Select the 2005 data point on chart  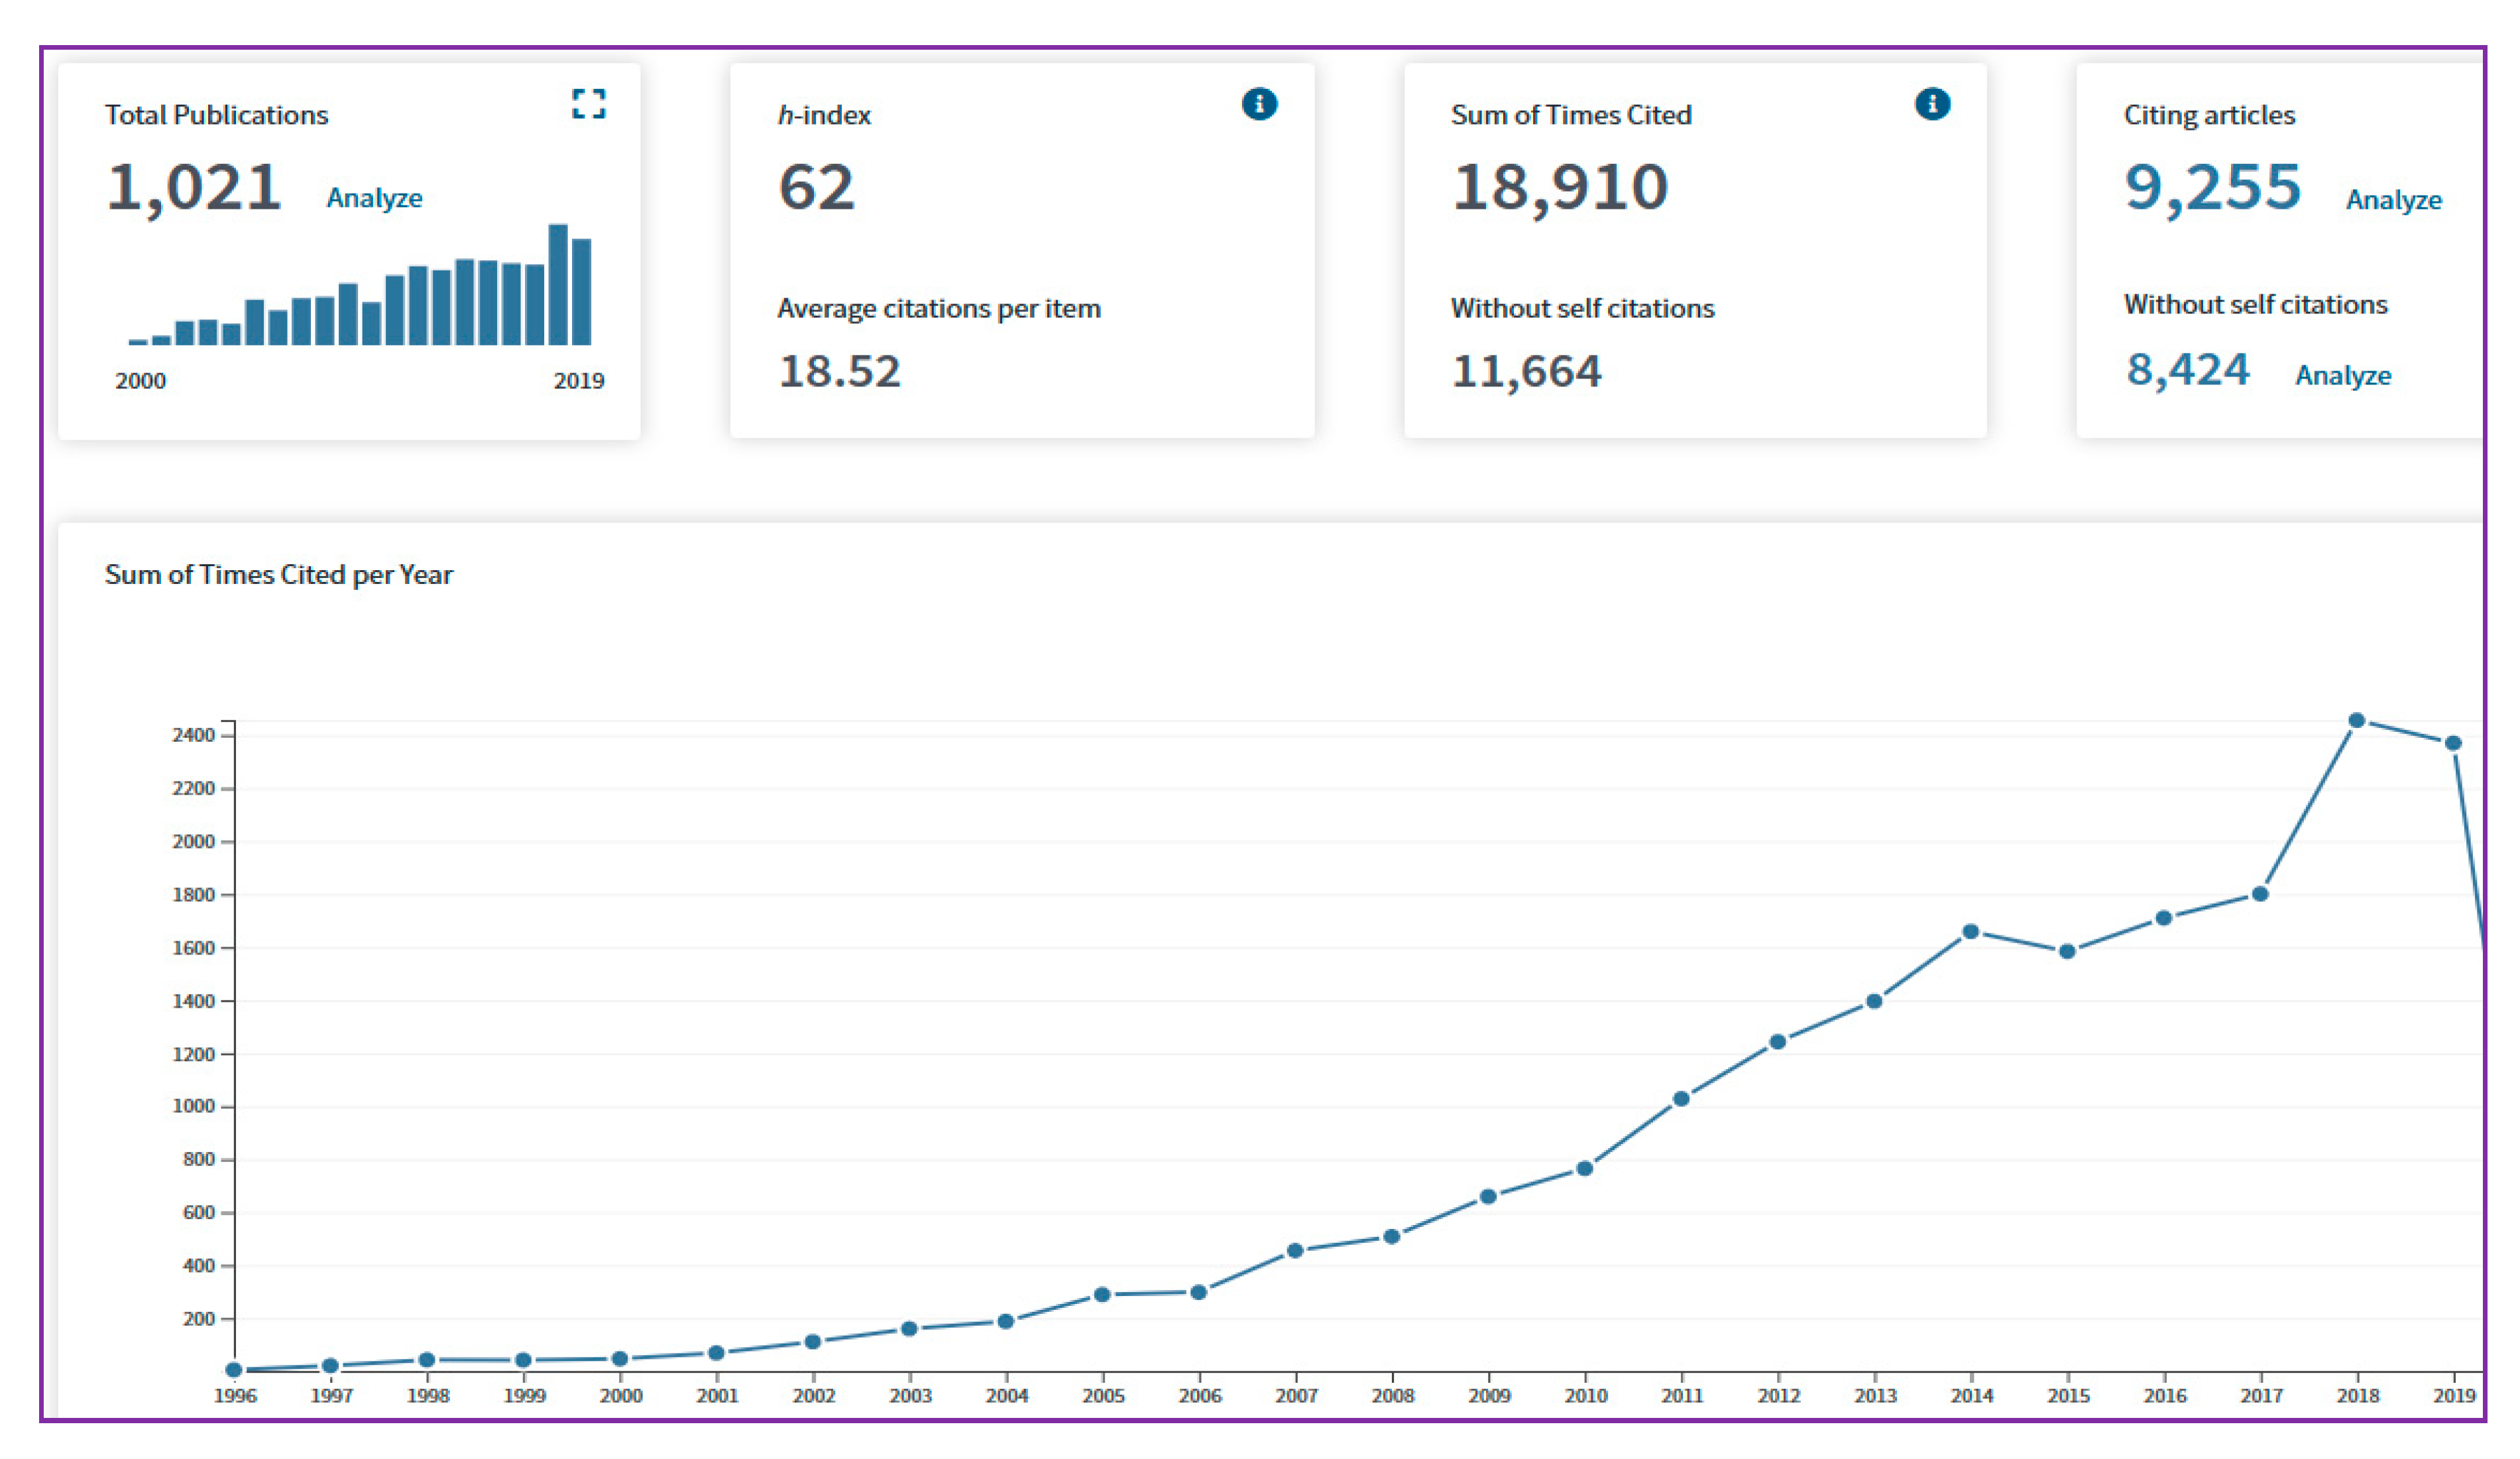[x=1102, y=1294]
